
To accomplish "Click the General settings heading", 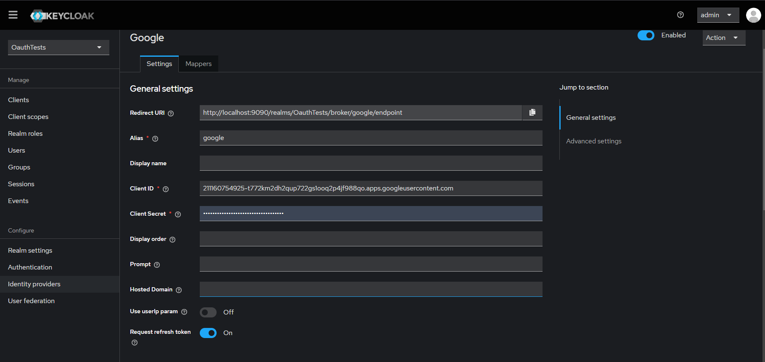I will pos(161,89).
